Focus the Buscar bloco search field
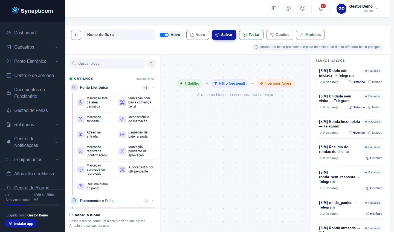The width and height of the screenshot is (394, 232). point(107,63)
